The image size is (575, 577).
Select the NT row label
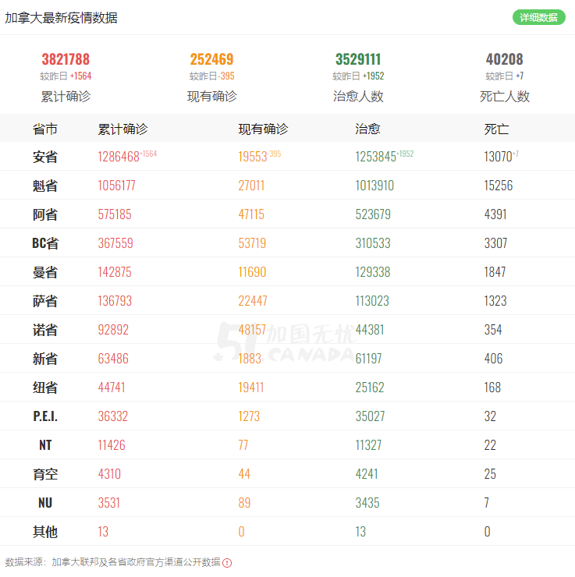(x=45, y=445)
